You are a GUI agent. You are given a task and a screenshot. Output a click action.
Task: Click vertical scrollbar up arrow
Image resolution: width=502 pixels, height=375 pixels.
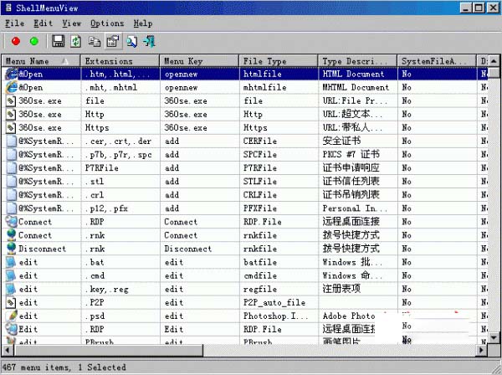(x=494, y=61)
